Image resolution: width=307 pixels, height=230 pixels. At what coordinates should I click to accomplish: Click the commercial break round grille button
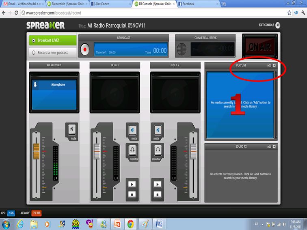[182, 49]
